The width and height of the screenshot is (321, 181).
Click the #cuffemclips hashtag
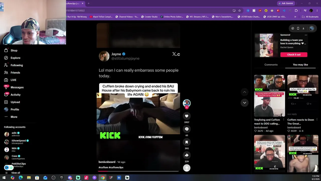(x=116, y=167)
